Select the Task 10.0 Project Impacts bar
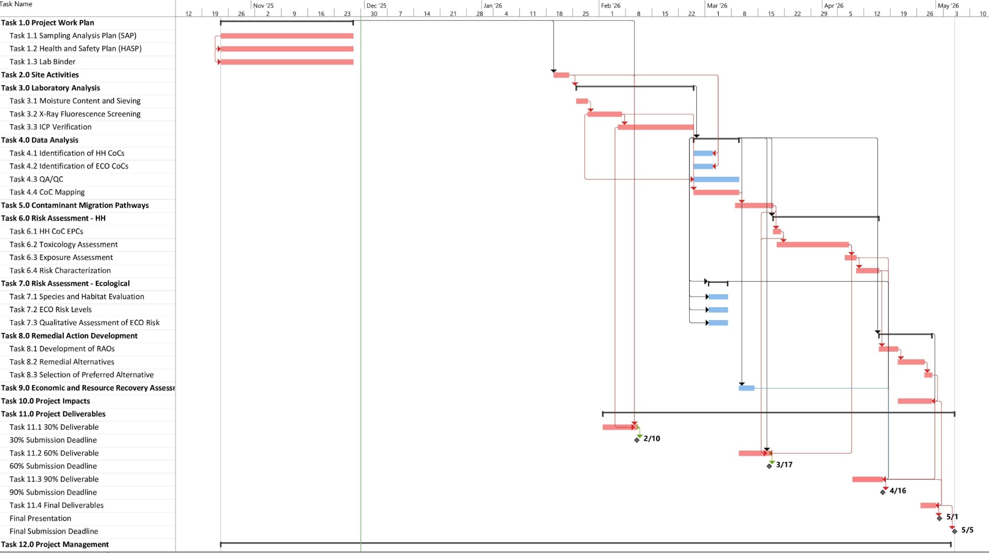The height and width of the screenshot is (553, 989). pyautogui.click(x=915, y=401)
